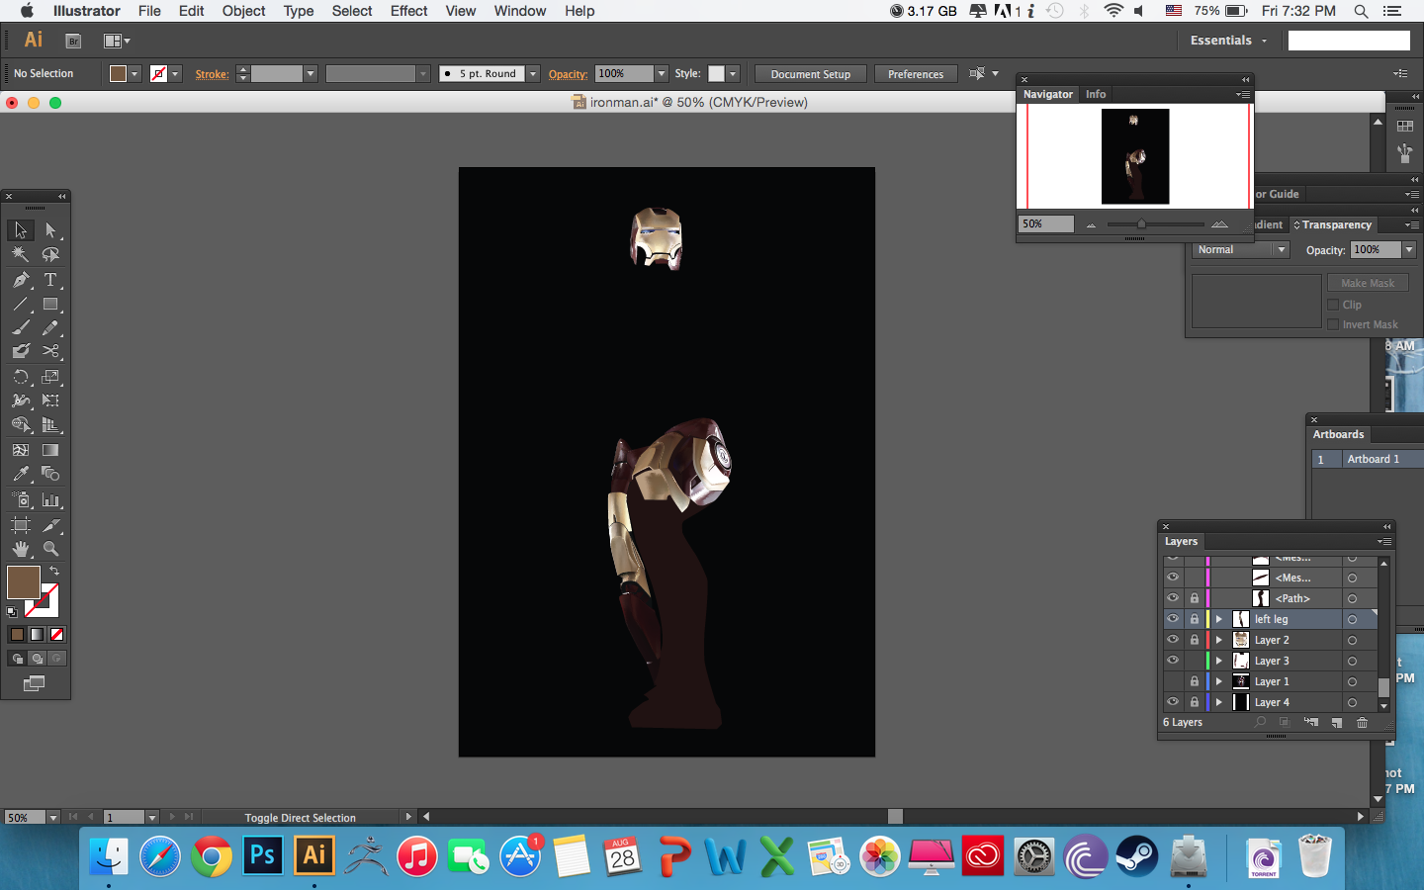
Task: Click Create New Layer icon in Layers panel
Action: click(x=1337, y=723)
